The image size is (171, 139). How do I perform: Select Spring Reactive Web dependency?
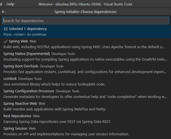click(x=85, y=106)
